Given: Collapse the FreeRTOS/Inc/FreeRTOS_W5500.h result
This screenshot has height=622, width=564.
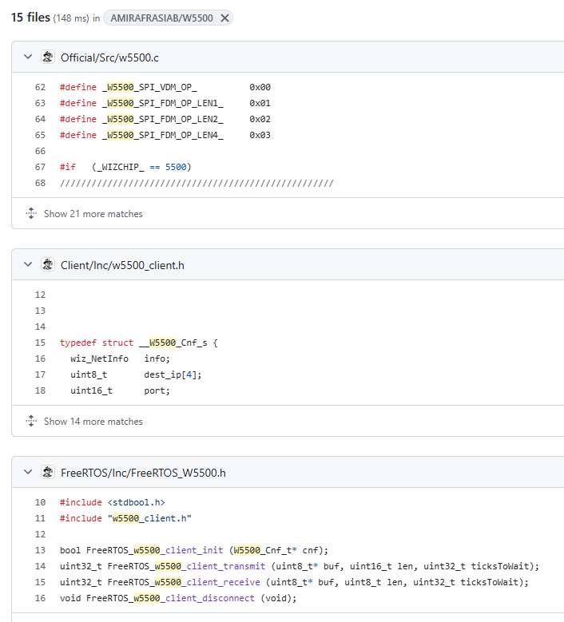Looking at the screenshot, I should coord(28,473).
